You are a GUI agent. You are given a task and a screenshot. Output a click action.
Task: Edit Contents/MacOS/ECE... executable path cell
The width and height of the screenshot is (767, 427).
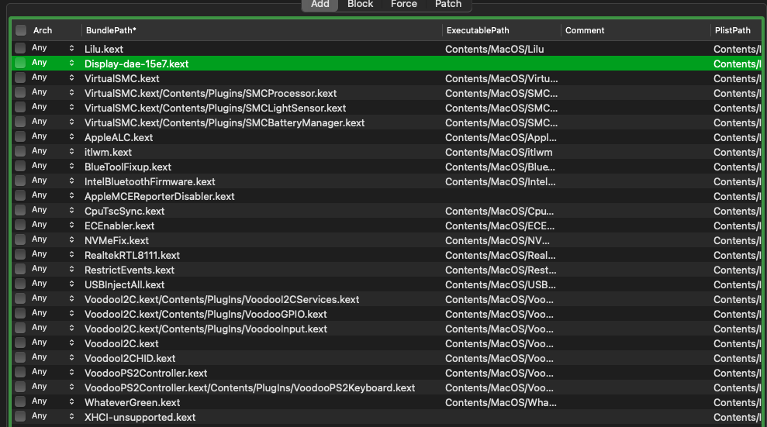[x=499, y=226]
